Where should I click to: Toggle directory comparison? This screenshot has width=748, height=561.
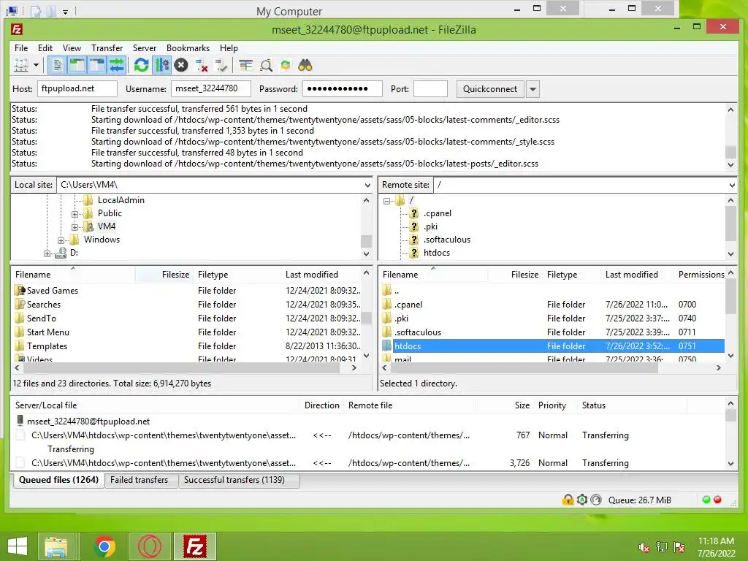(266, 65)
